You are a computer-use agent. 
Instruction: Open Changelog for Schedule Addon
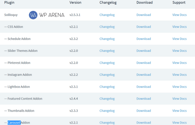click(x=107, y=39)
